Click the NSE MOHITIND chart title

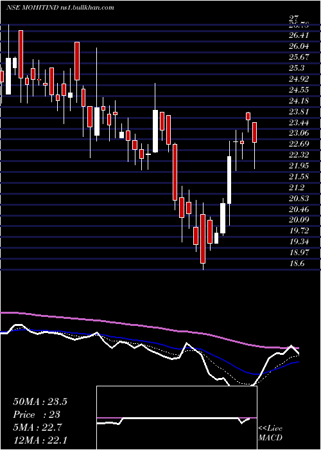[60, 8]
